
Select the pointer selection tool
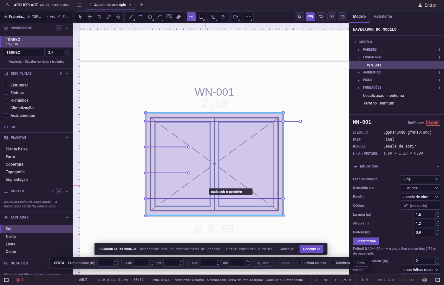point(80,17)
